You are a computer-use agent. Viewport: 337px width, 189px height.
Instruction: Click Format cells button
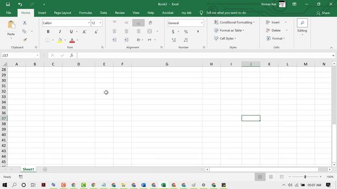tap(275, 38)
